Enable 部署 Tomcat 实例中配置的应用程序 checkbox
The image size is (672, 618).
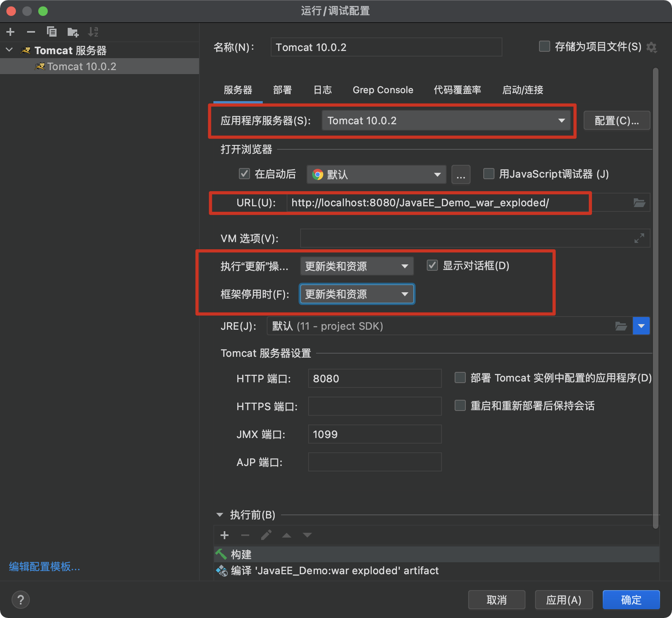460,377
